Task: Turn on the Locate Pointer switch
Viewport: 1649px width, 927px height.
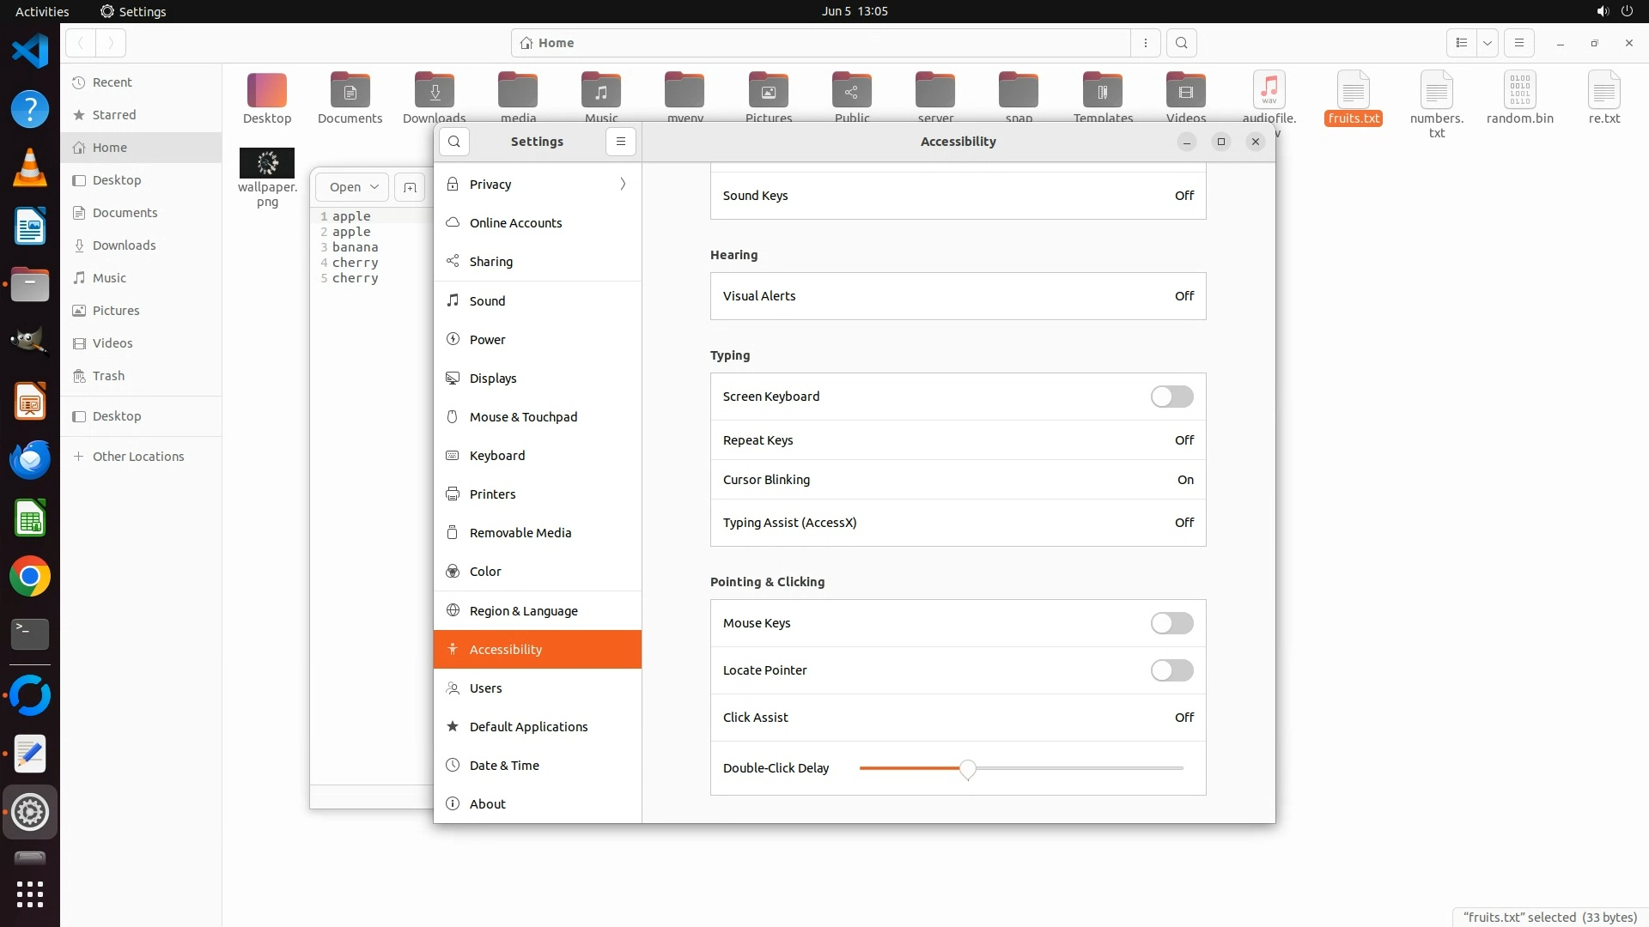Action: [x=1171, y=670]
